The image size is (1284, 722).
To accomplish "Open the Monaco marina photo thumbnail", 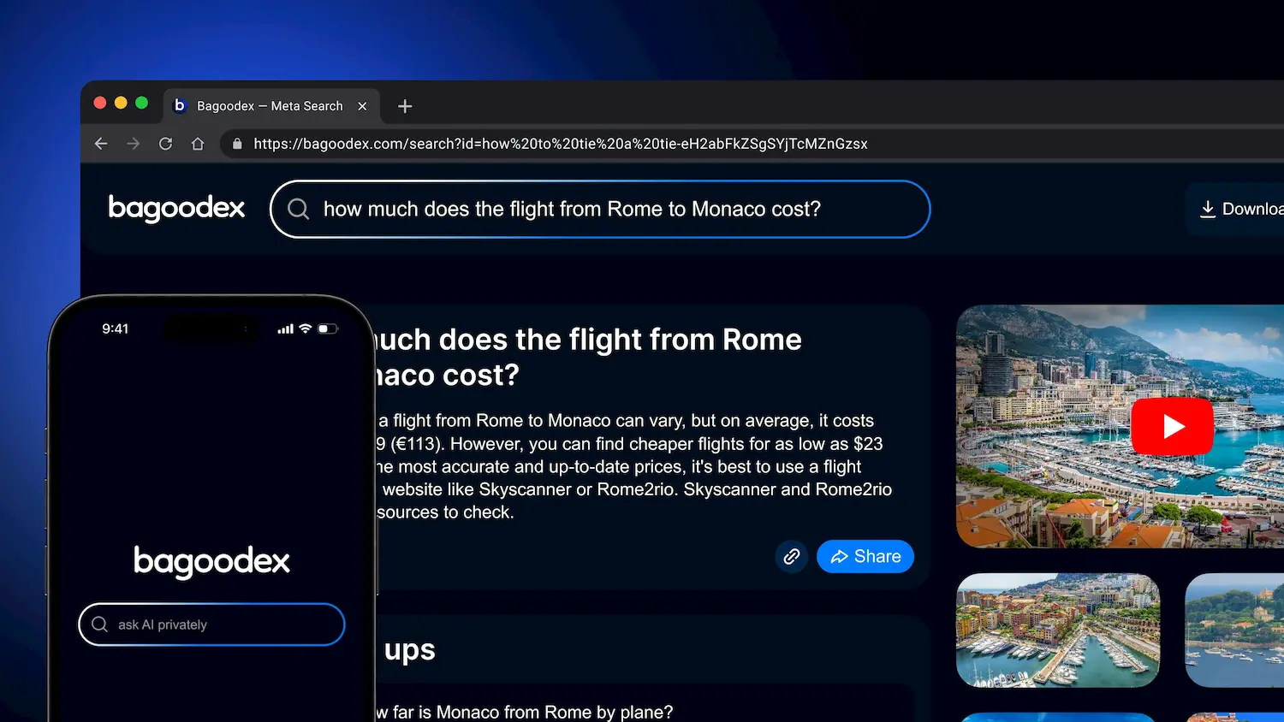I will coord(1058,630).
